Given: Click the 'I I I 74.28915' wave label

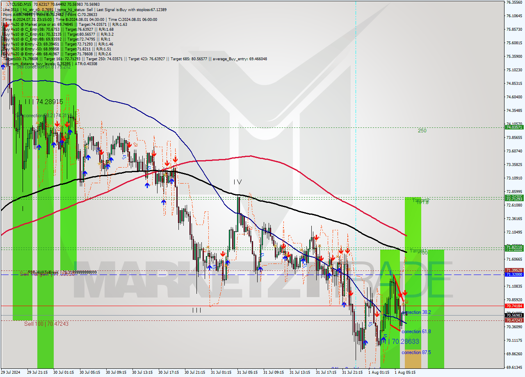Looking at the screenshot, I should [43, 101].
